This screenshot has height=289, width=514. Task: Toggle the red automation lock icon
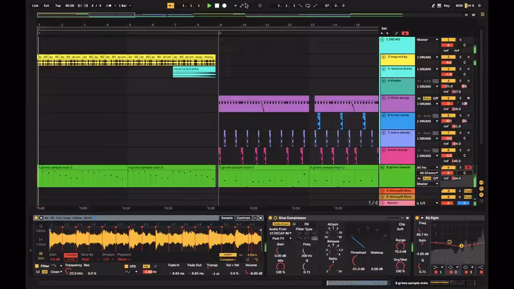click(x=405, y=33)
